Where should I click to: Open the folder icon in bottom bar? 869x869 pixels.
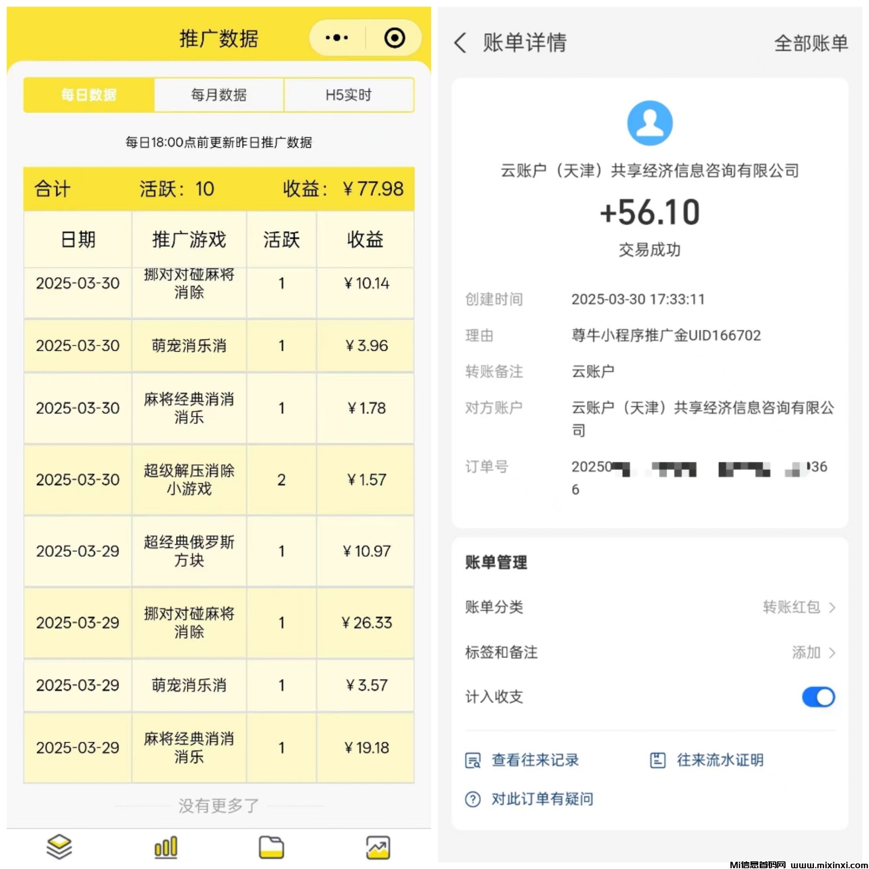[x=271, y=847]
